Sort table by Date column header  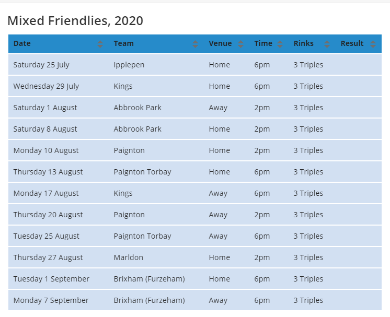22,44
